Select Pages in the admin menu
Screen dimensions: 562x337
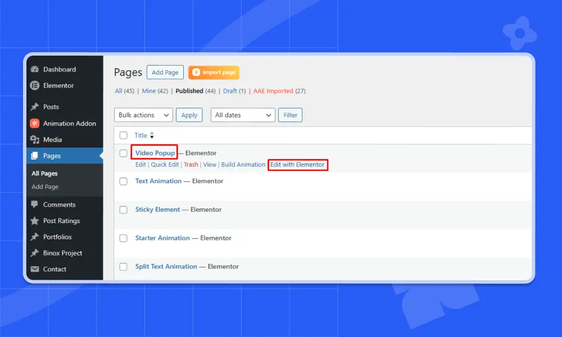tap(52, 156)
